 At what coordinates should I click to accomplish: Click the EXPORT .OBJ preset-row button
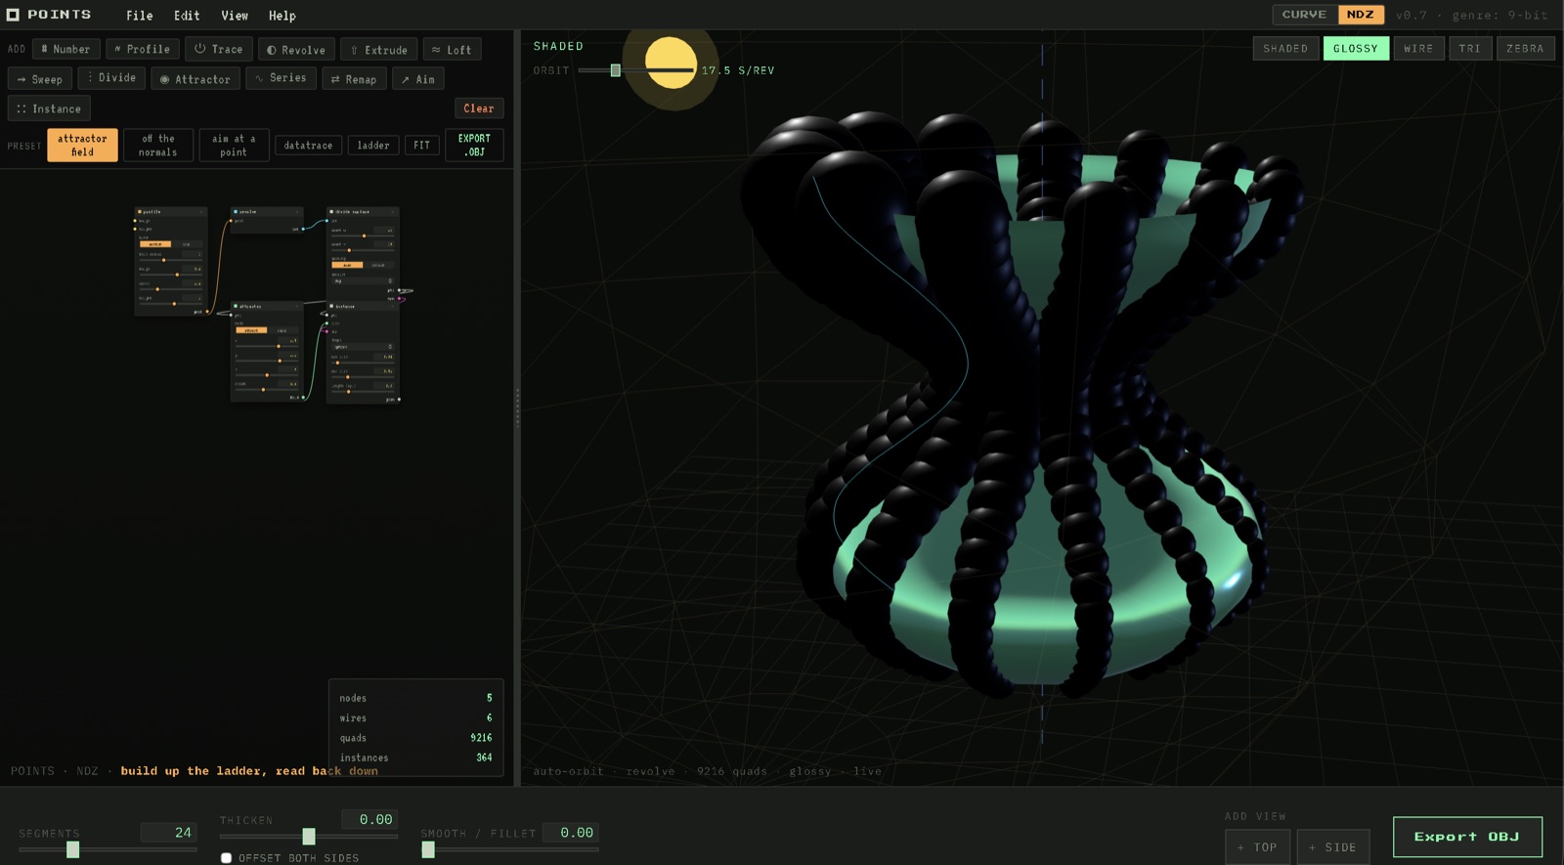click(x=474, y=145)
